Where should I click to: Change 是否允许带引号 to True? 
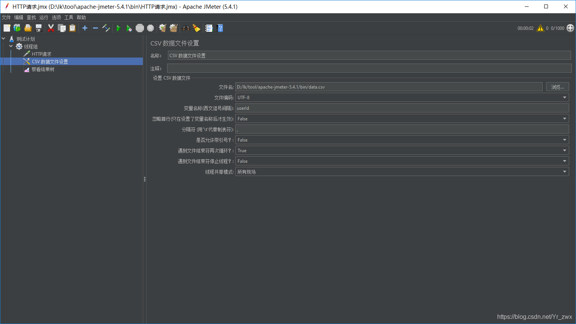click(x=564, y=140)
